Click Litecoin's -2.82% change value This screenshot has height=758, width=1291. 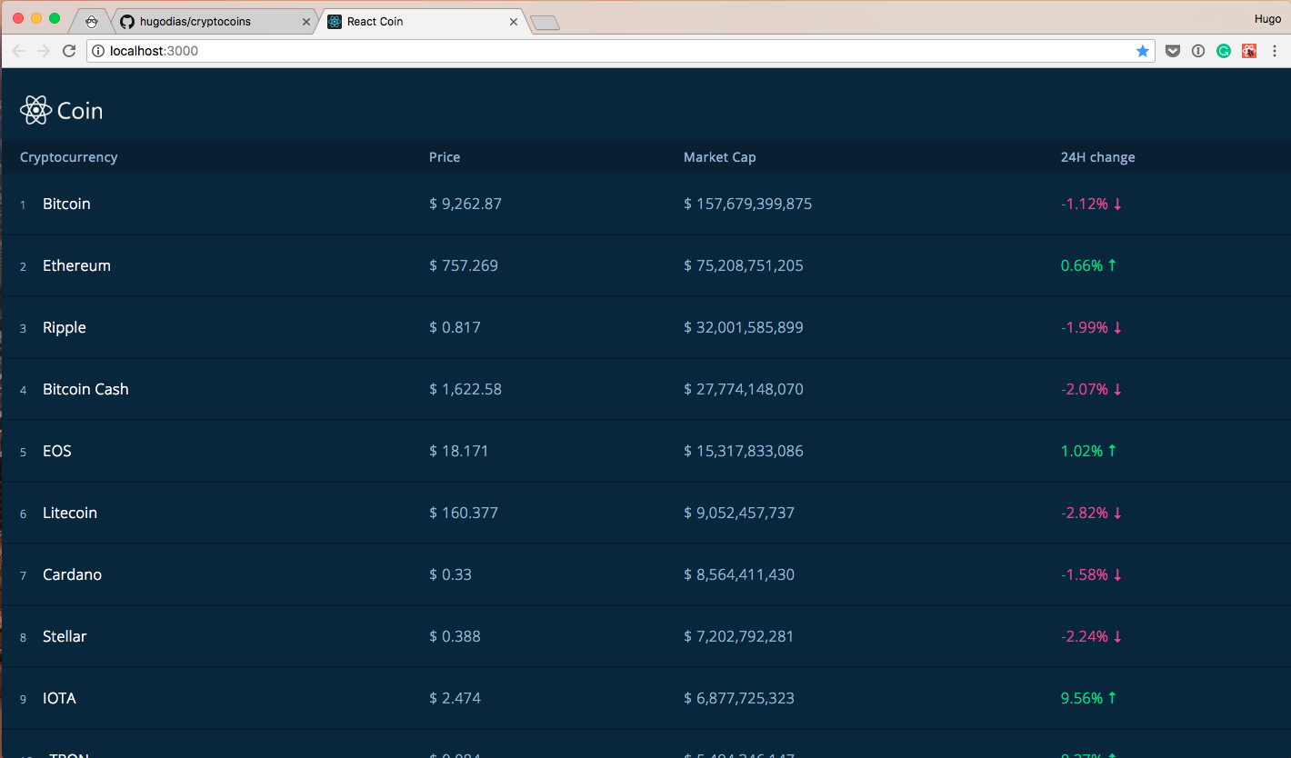coord(1085,513)
